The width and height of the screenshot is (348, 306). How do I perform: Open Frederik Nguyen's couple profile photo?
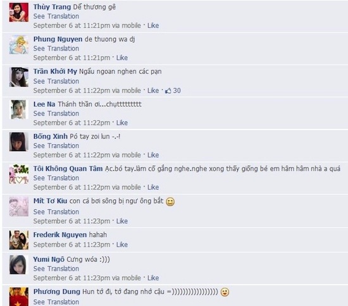(19, 240)
